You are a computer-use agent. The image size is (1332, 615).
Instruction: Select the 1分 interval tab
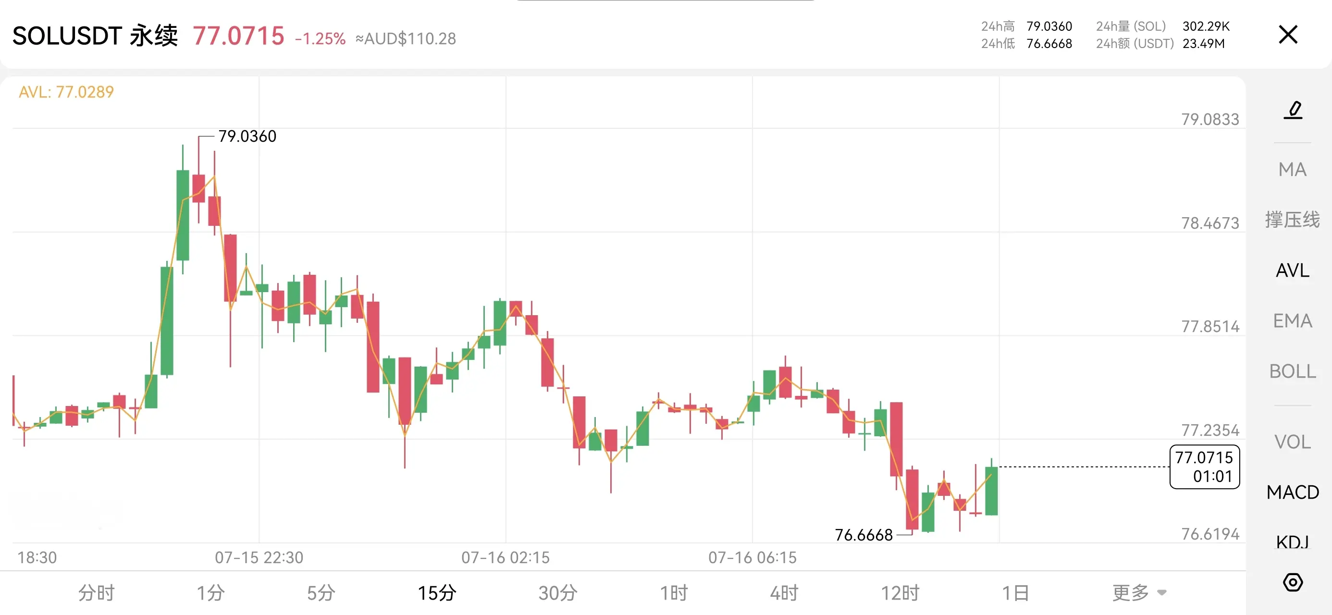(x=210, y=592)
